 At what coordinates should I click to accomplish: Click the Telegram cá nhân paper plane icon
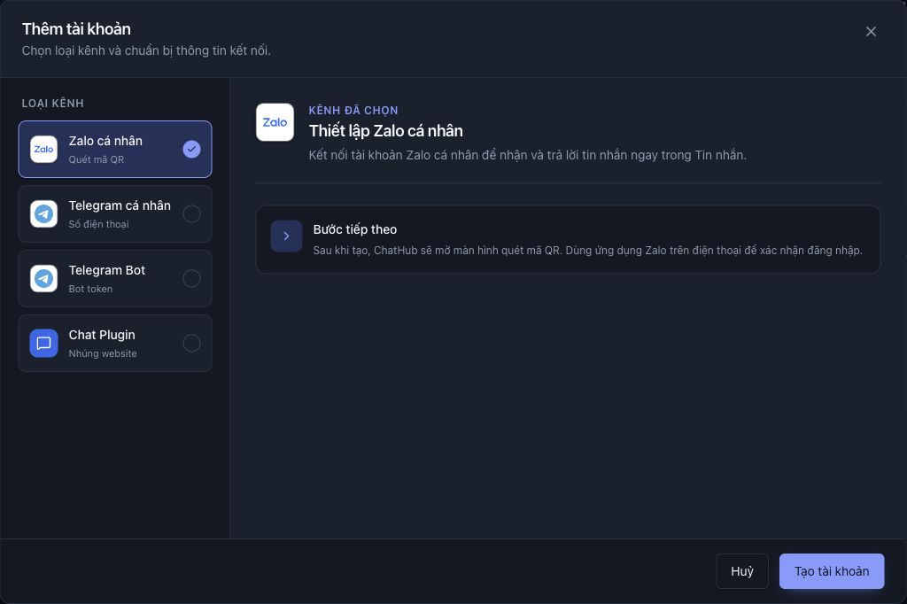tap(44, 214)
